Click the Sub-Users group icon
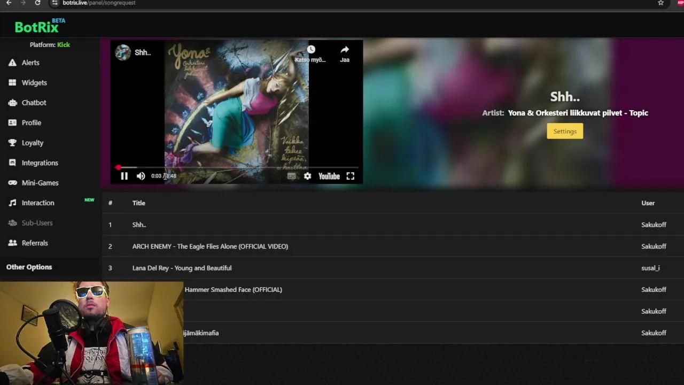The height and width of the screenshot is (385, 684). point(12,223)
